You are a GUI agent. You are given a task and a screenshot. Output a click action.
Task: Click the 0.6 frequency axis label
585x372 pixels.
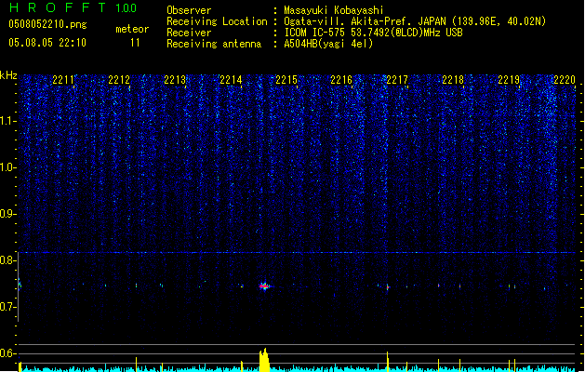coord(7,353)
